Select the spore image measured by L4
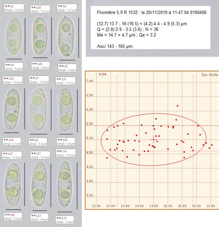Image resolution: width=219 pixels, height=227 pixels. click(66, 36)
